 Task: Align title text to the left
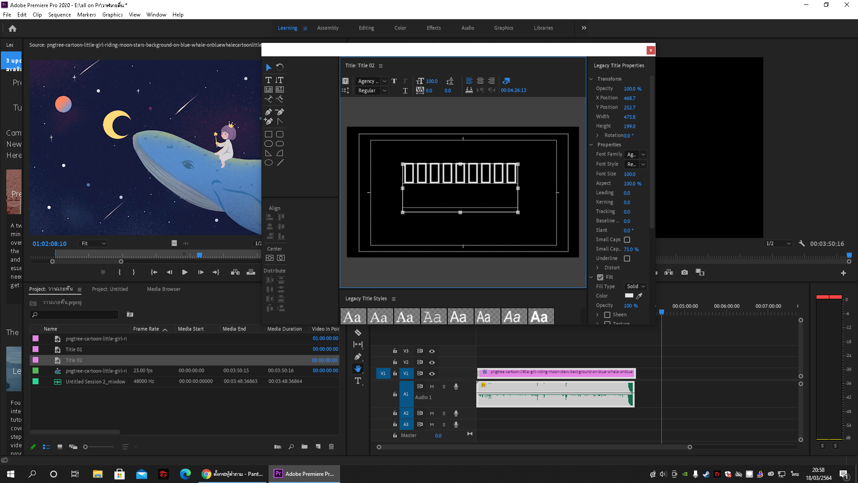(x=469, y=81)
